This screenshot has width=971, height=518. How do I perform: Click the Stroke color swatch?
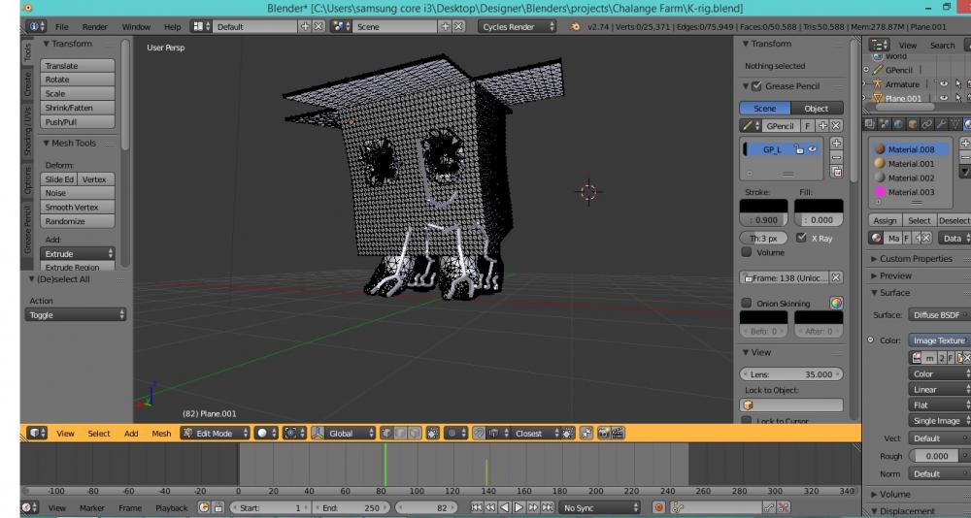tap(763, 206)
